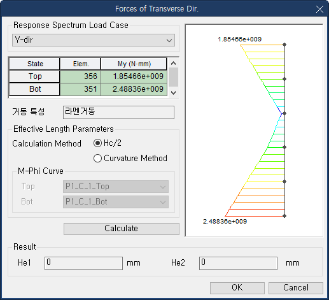Select the Hc/2 calculation method
Viewport: 329px width, 300px height.
click(x=97, y=143)
